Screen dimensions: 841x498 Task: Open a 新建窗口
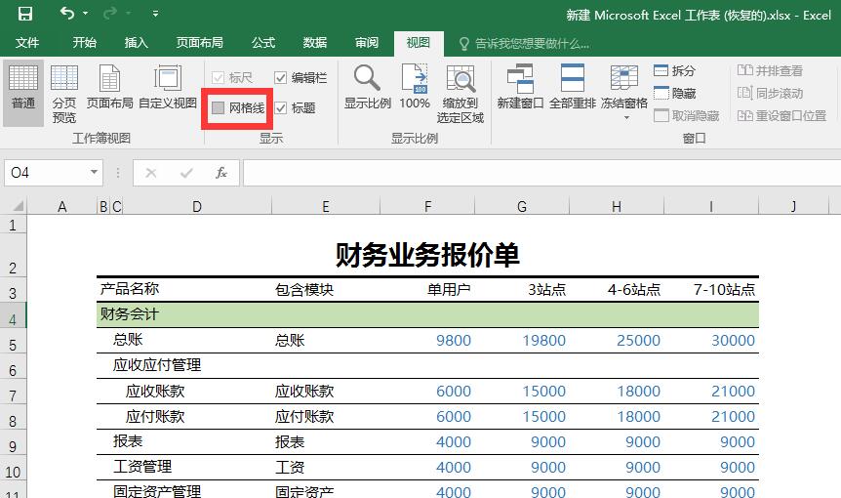(520, 87)
